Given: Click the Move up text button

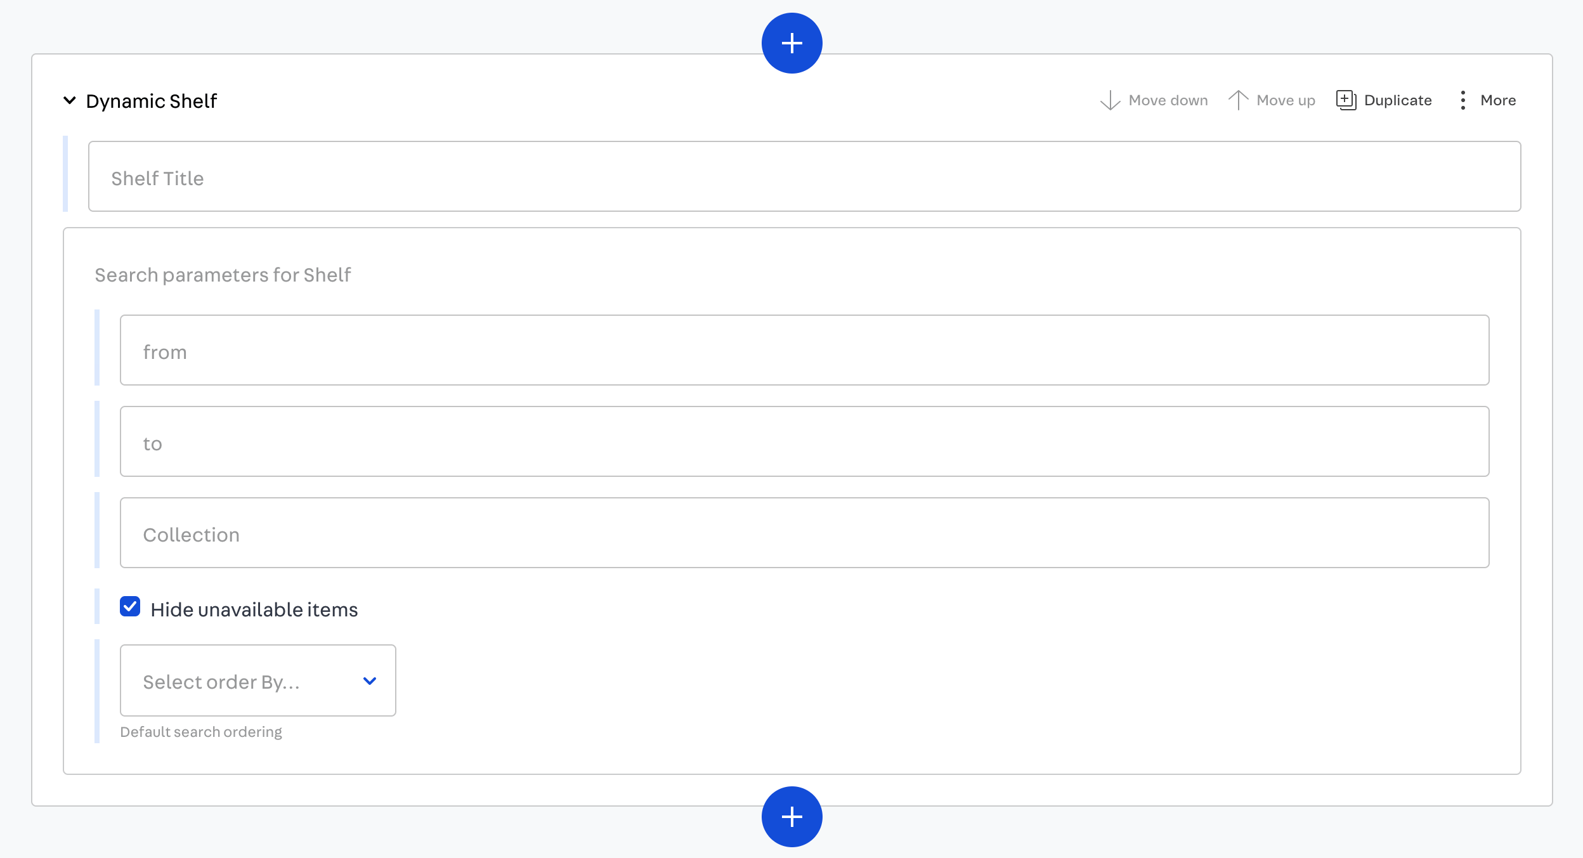Looking at the screenshot, I should [x=1286, y=100].
